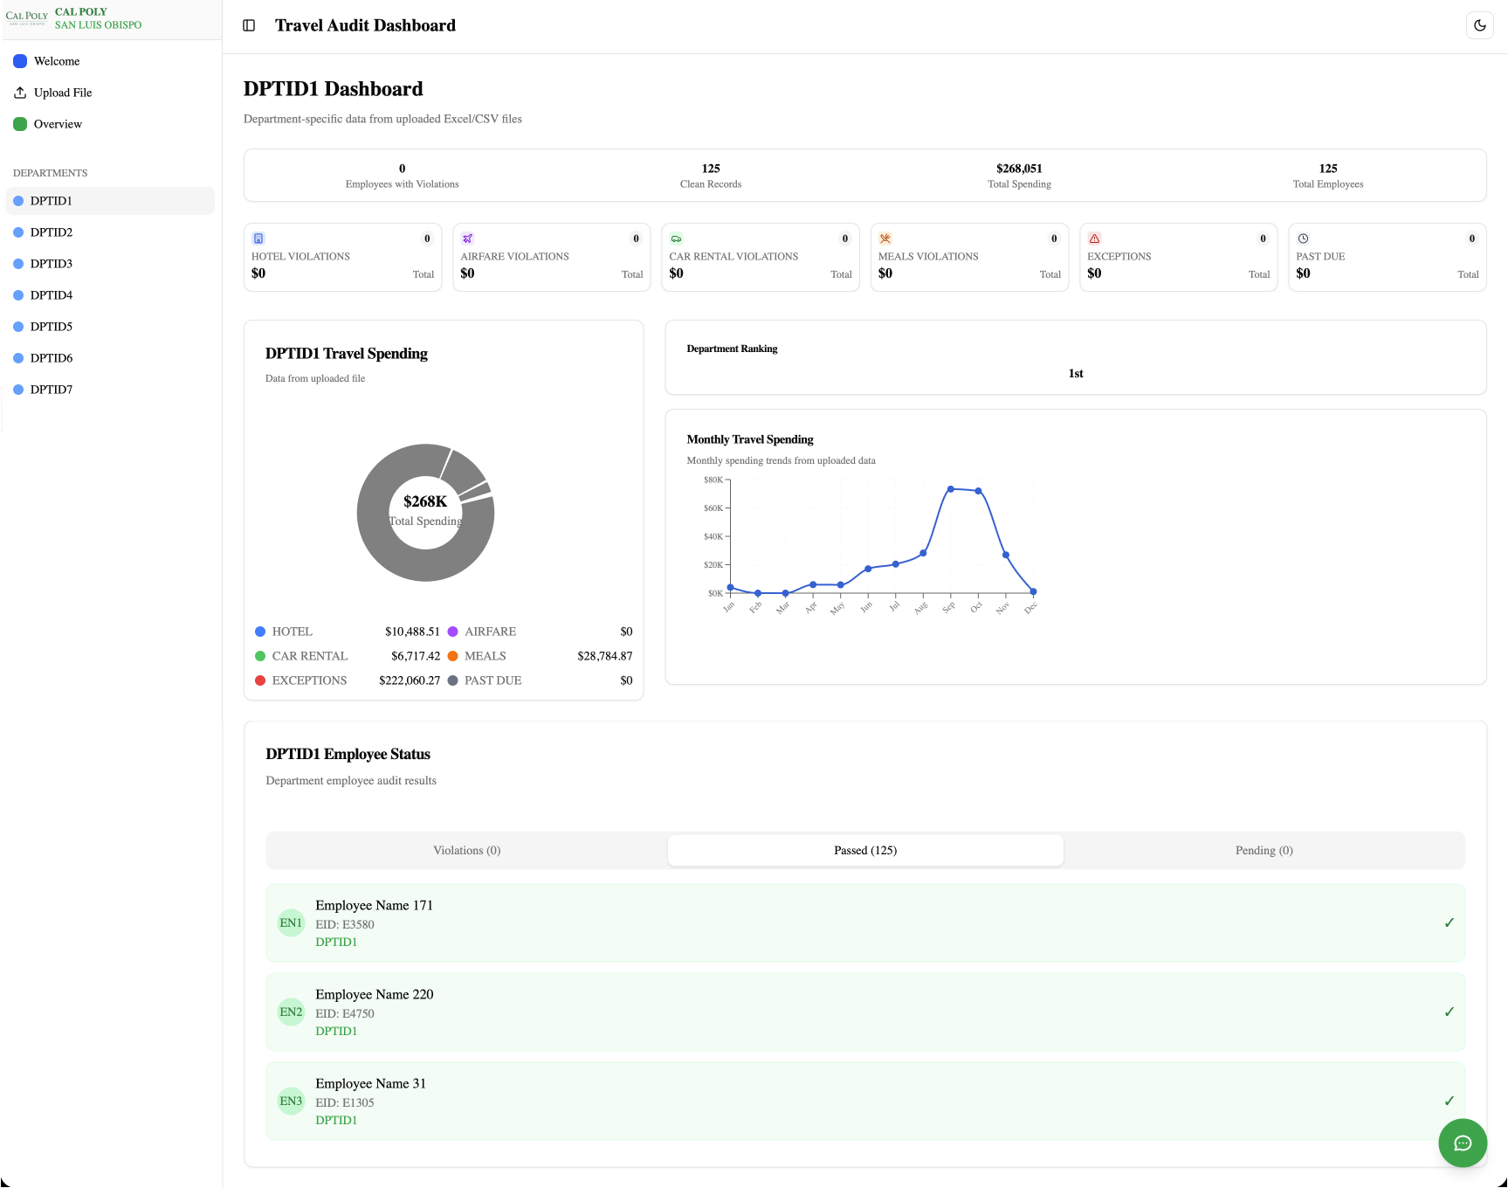Viewport: 1508px width, 1188px height.
Task: Click the Meals Violations flame icon
Action: click(x=885, y=238)
